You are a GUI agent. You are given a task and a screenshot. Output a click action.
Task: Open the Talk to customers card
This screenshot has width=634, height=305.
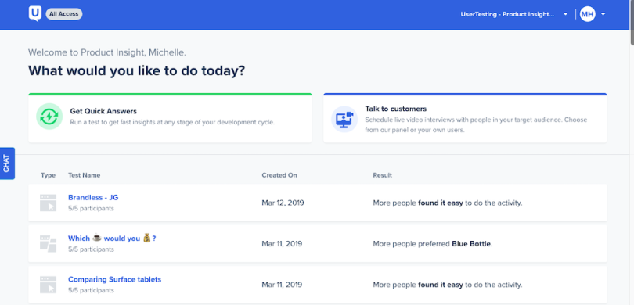click(x=465, y=118)
